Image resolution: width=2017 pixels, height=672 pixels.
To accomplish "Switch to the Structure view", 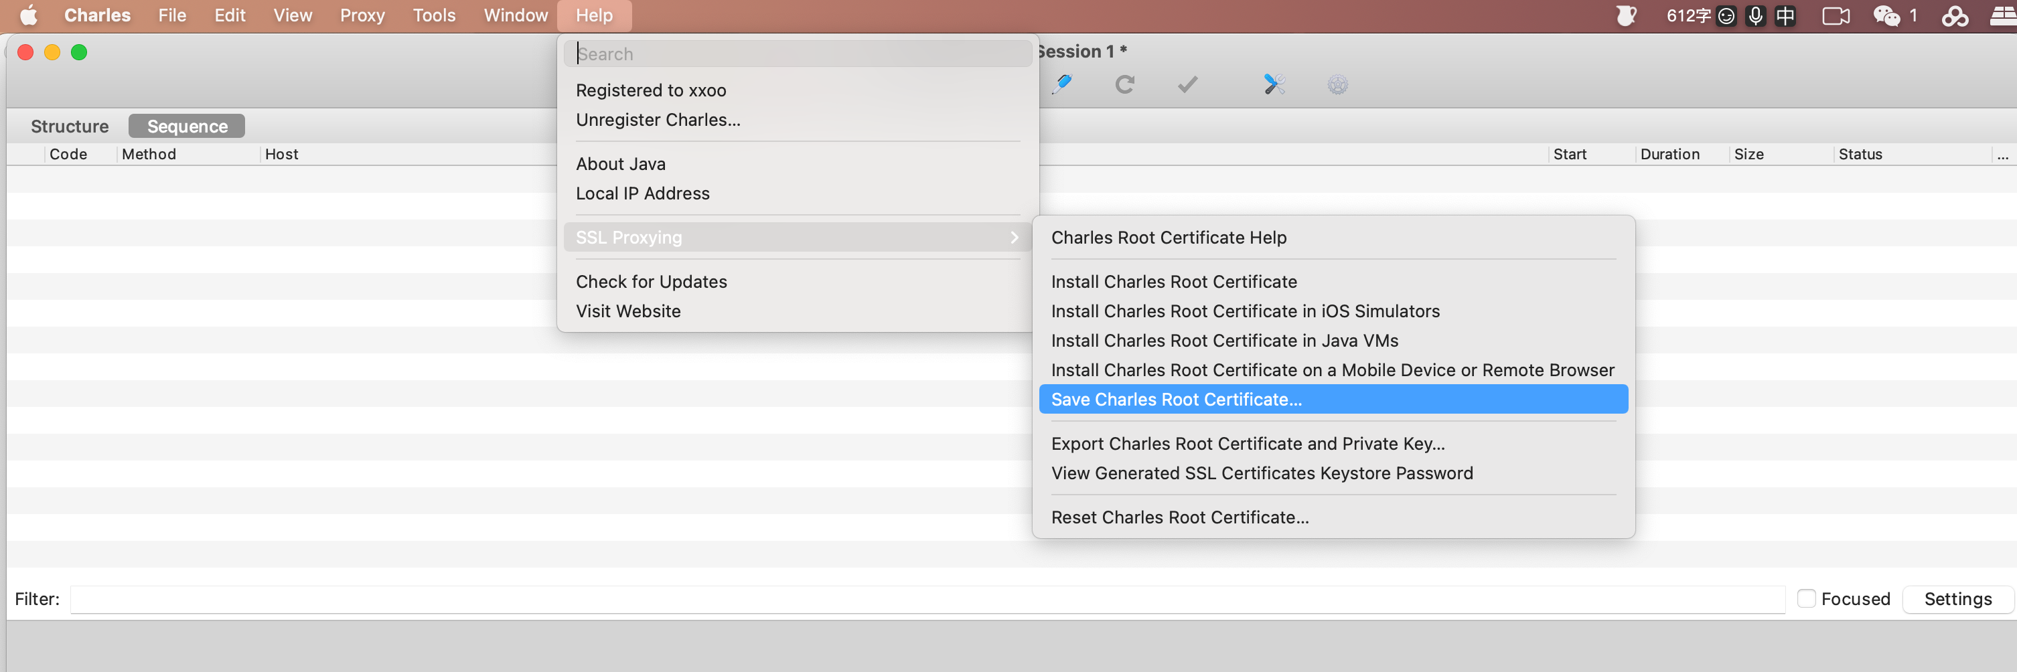I will pos(70,126).
